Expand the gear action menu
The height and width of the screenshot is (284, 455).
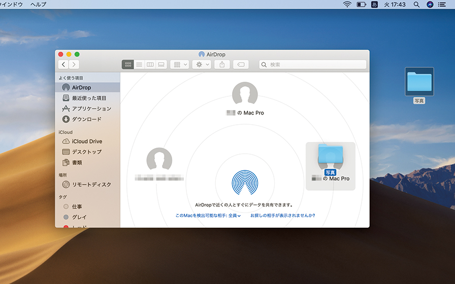tap(201, 64)
